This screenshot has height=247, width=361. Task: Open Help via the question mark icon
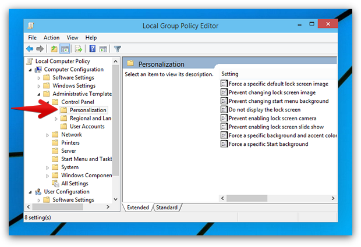(x=91, y=49)
